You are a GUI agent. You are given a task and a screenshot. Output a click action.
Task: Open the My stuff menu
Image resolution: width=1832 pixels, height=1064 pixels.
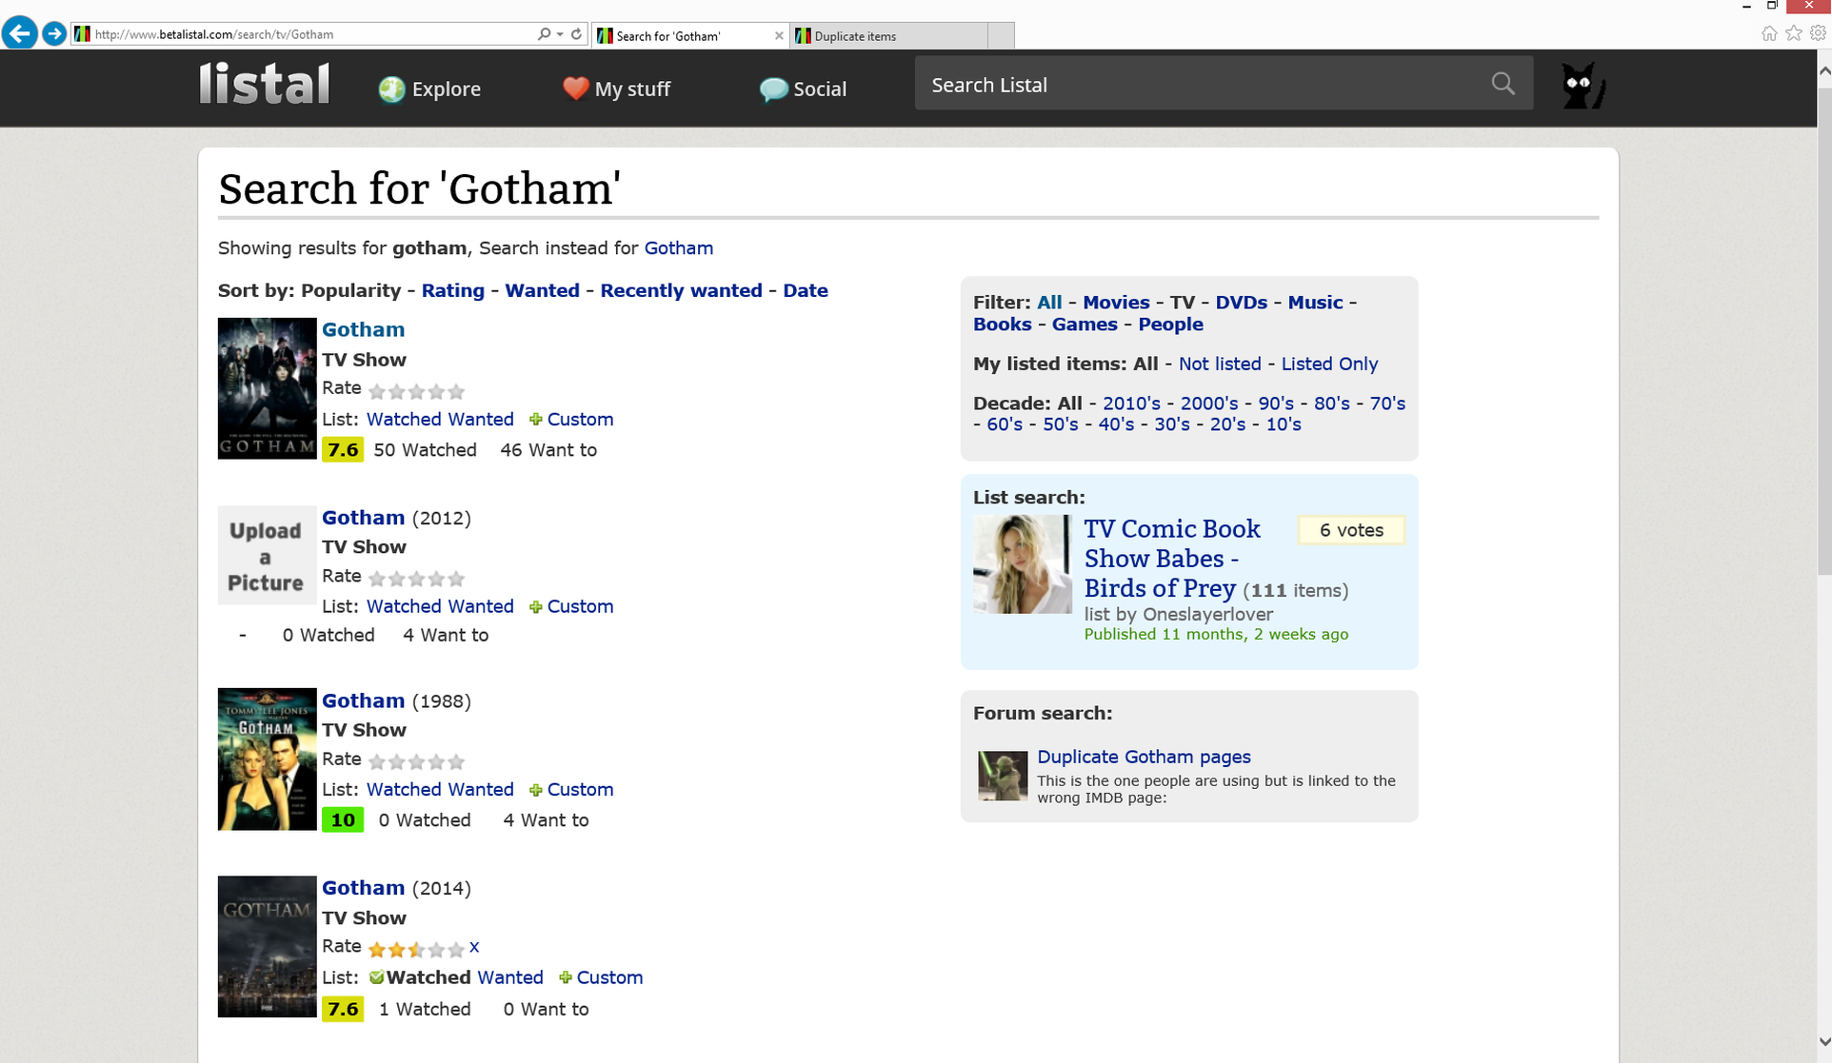pos(616,89)
